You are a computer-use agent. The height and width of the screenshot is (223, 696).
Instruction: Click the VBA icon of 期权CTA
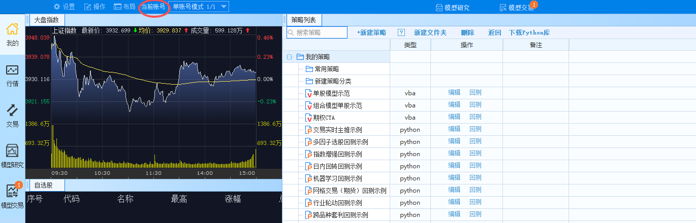[308, 118]
